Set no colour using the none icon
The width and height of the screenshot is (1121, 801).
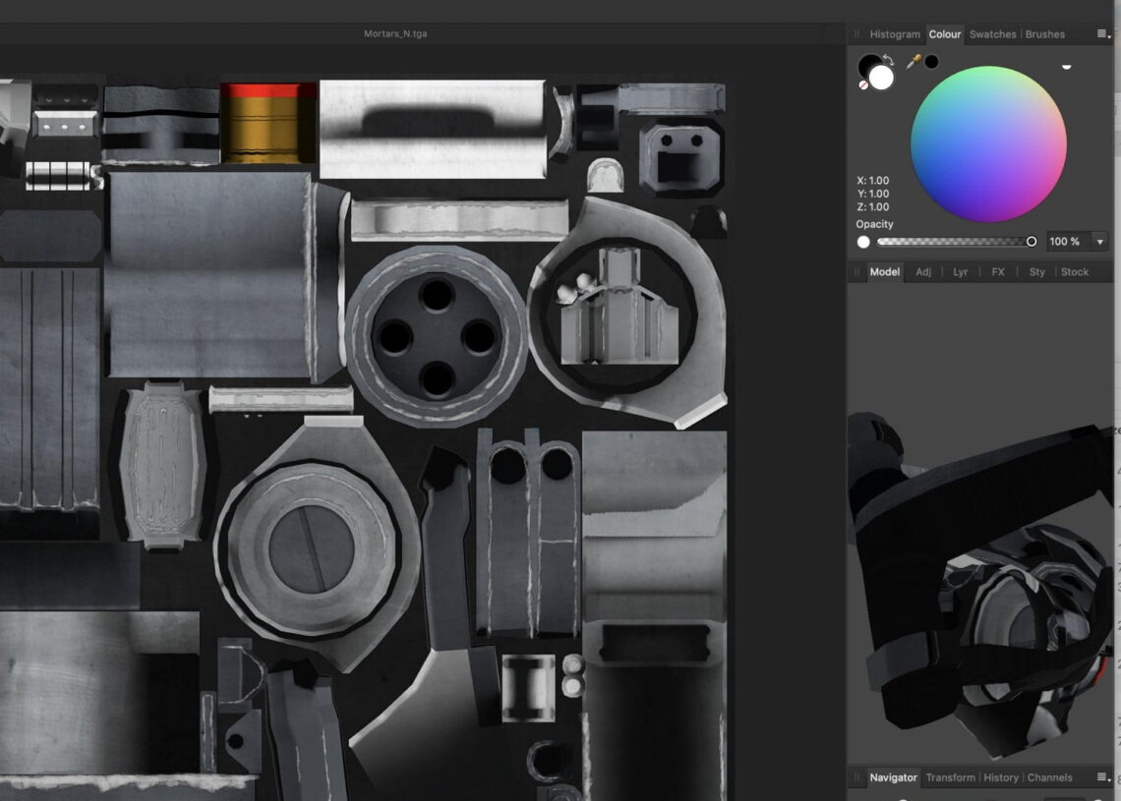862,84
